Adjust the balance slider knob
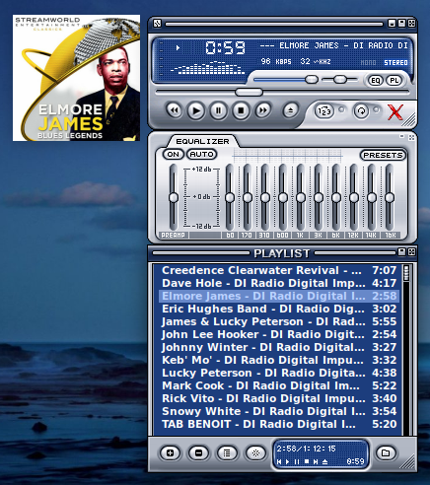 point(340,80)
